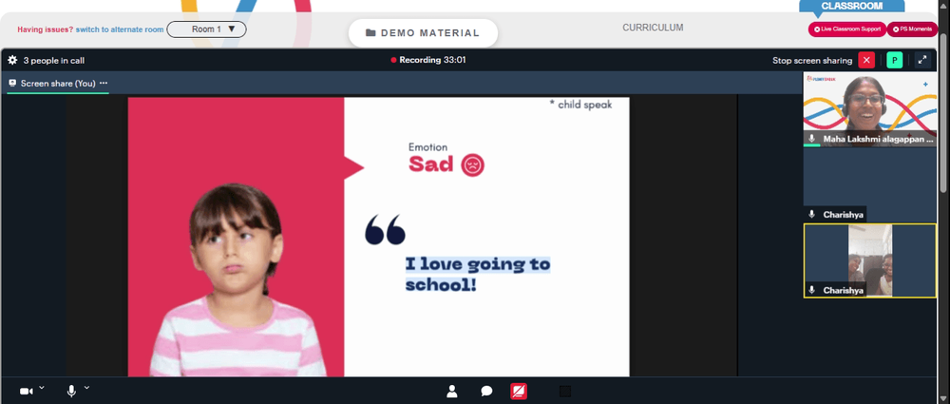Image resolution: width=950 pixels, height=404 pixels.
Task: Switch to the CURRICULUM tab
Action: point(653,28)
